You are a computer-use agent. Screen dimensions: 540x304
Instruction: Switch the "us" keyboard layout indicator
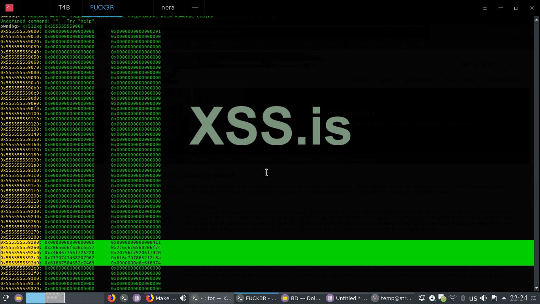(x=473, y=298)
